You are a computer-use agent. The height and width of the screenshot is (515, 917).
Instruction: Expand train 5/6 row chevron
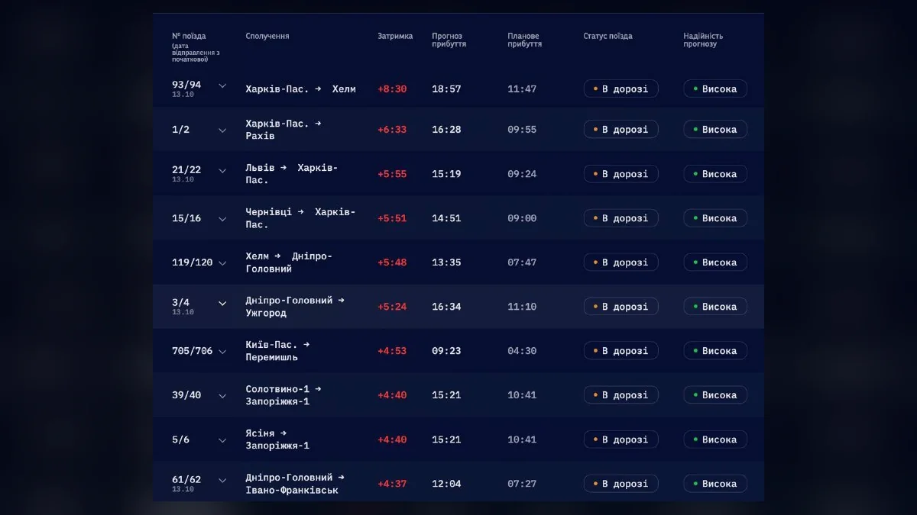(x=222, y=439)
